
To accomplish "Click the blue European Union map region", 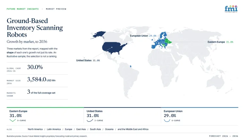I will pyautogui.click(x=159, y=42).
